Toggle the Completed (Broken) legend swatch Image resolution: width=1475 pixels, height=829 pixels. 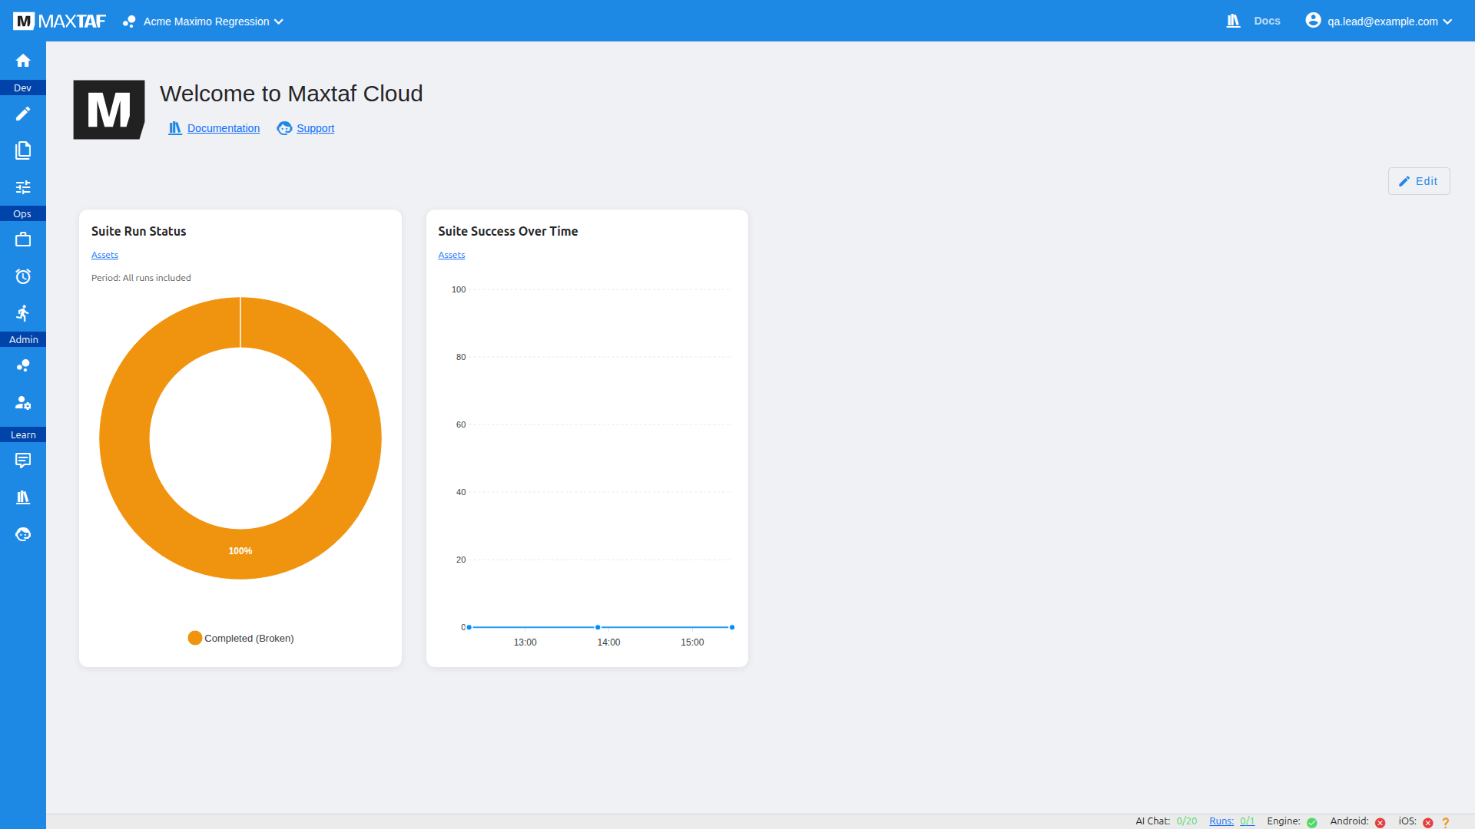pos(195,638)
